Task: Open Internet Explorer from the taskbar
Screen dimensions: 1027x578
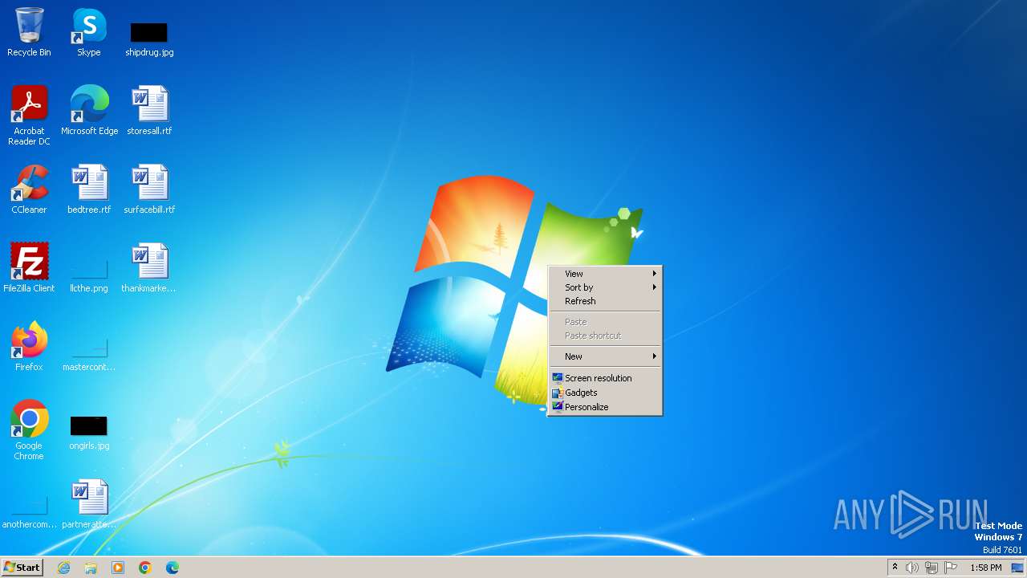Action: pyautogui.click(x=63, y=568)
